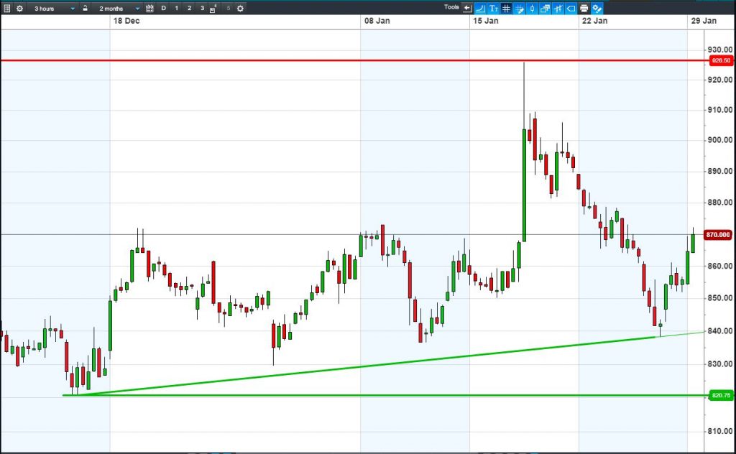Toggle the grid lines icon

coord(506,8)
